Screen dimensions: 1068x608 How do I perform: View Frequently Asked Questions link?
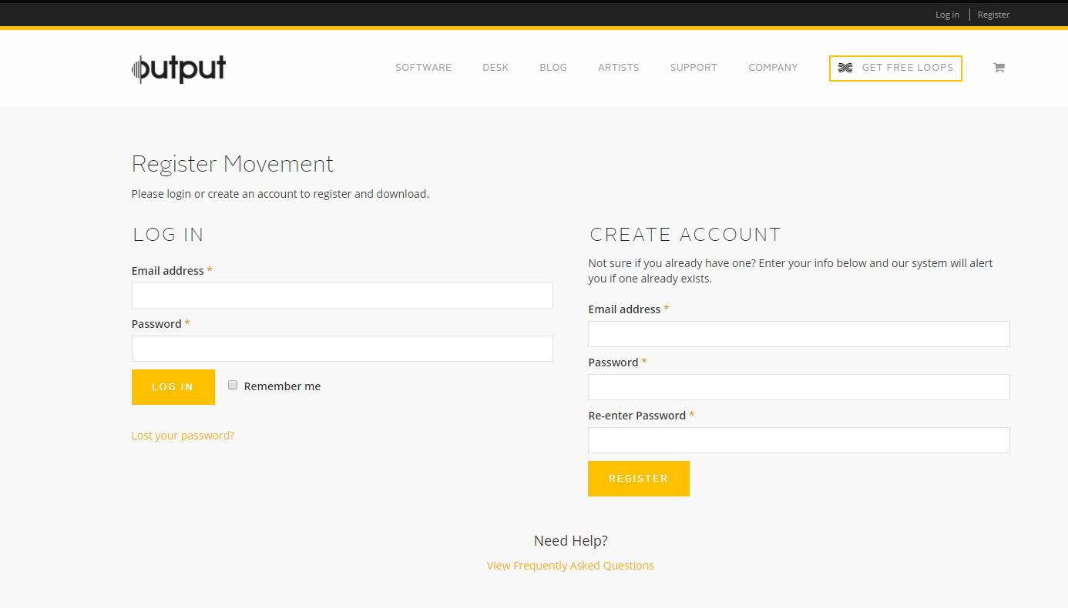570,566
